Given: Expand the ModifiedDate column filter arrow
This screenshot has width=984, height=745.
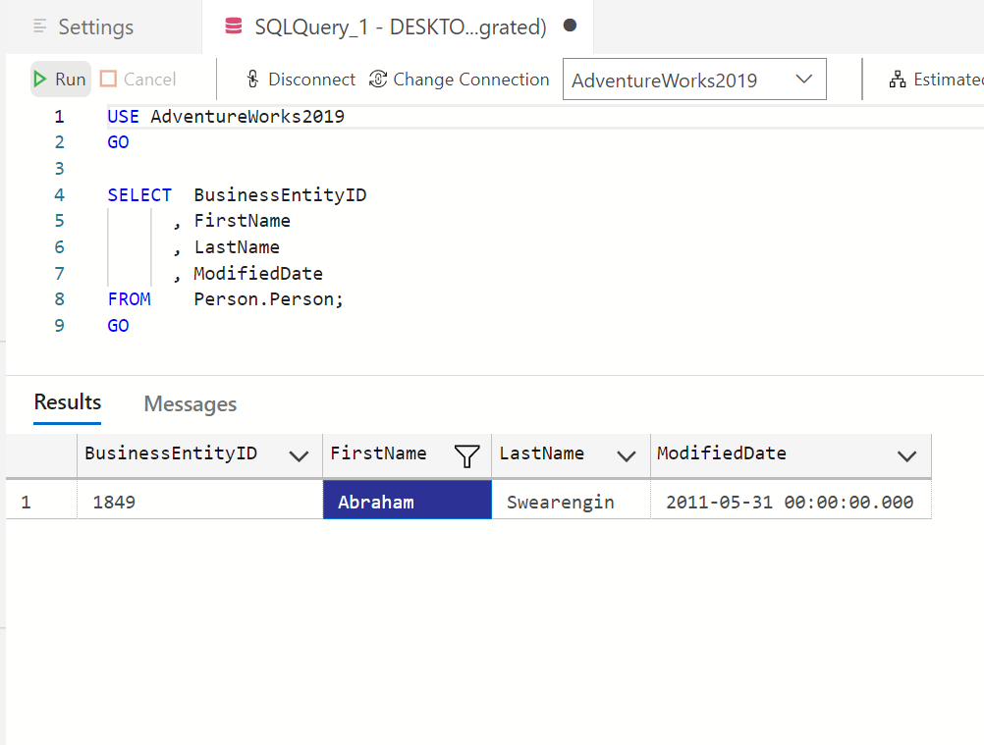Looking at the screenshot, I should pos(906,455).
